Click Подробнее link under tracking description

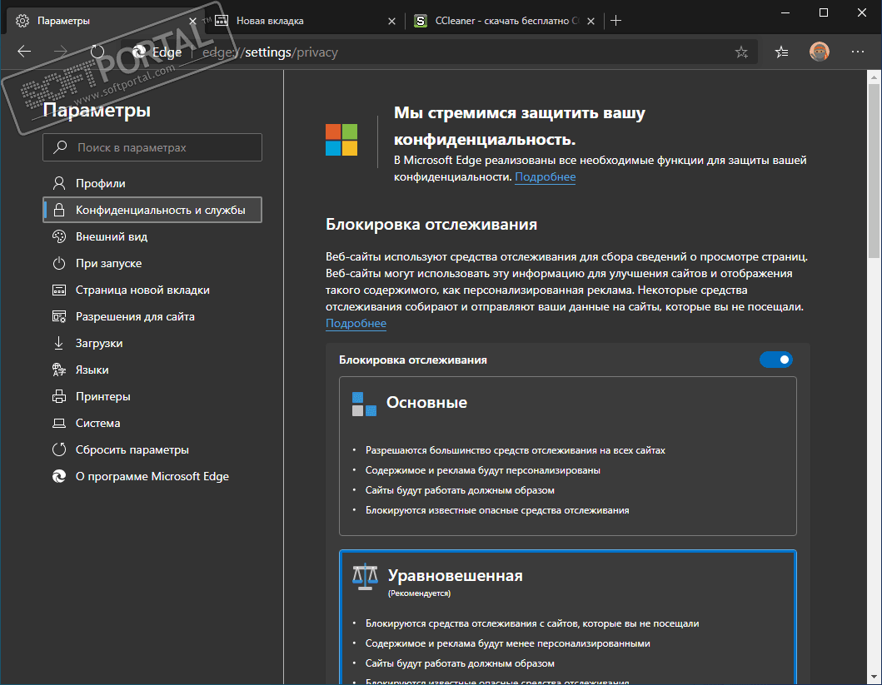tap(356, 324)
